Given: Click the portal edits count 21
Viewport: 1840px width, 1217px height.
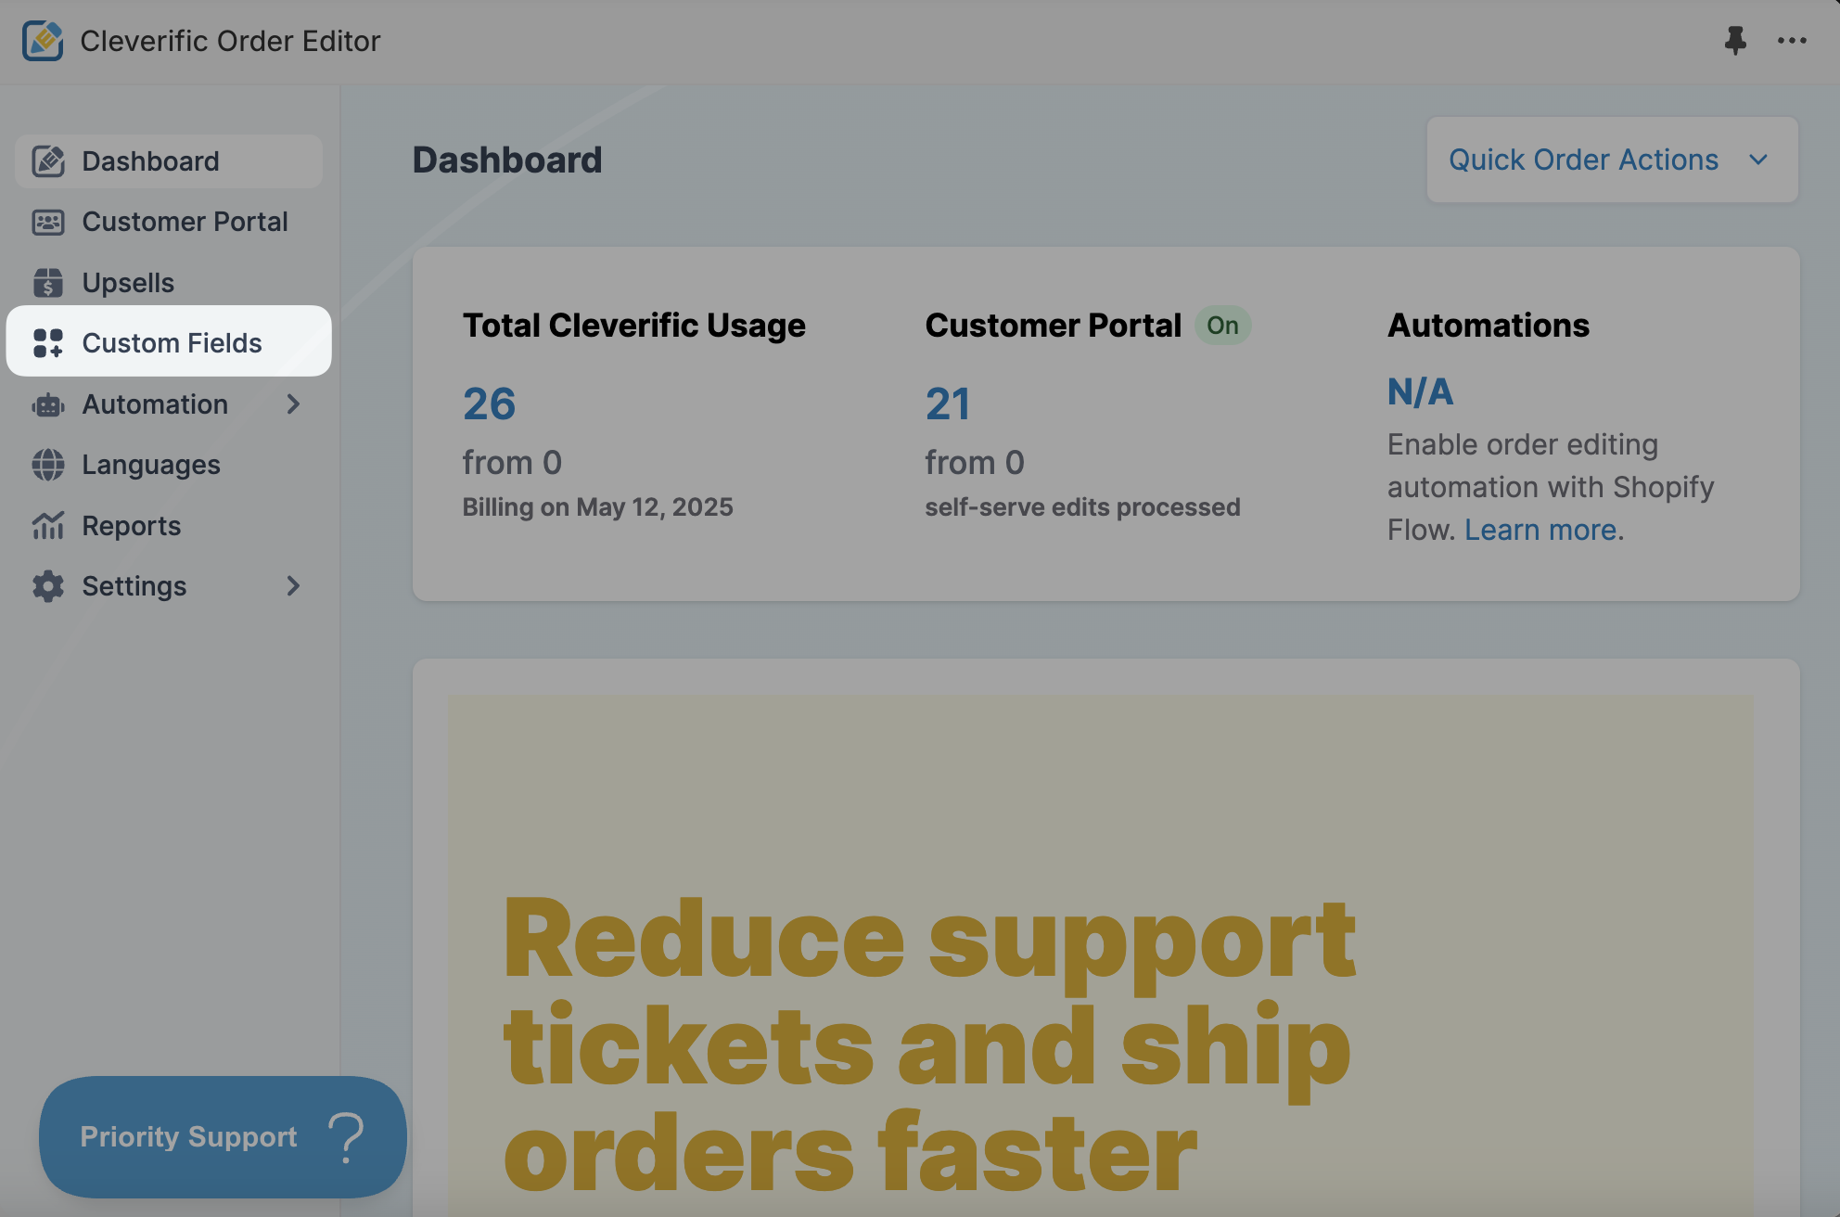Looking at the screenshot, I should tap(948, 404).
